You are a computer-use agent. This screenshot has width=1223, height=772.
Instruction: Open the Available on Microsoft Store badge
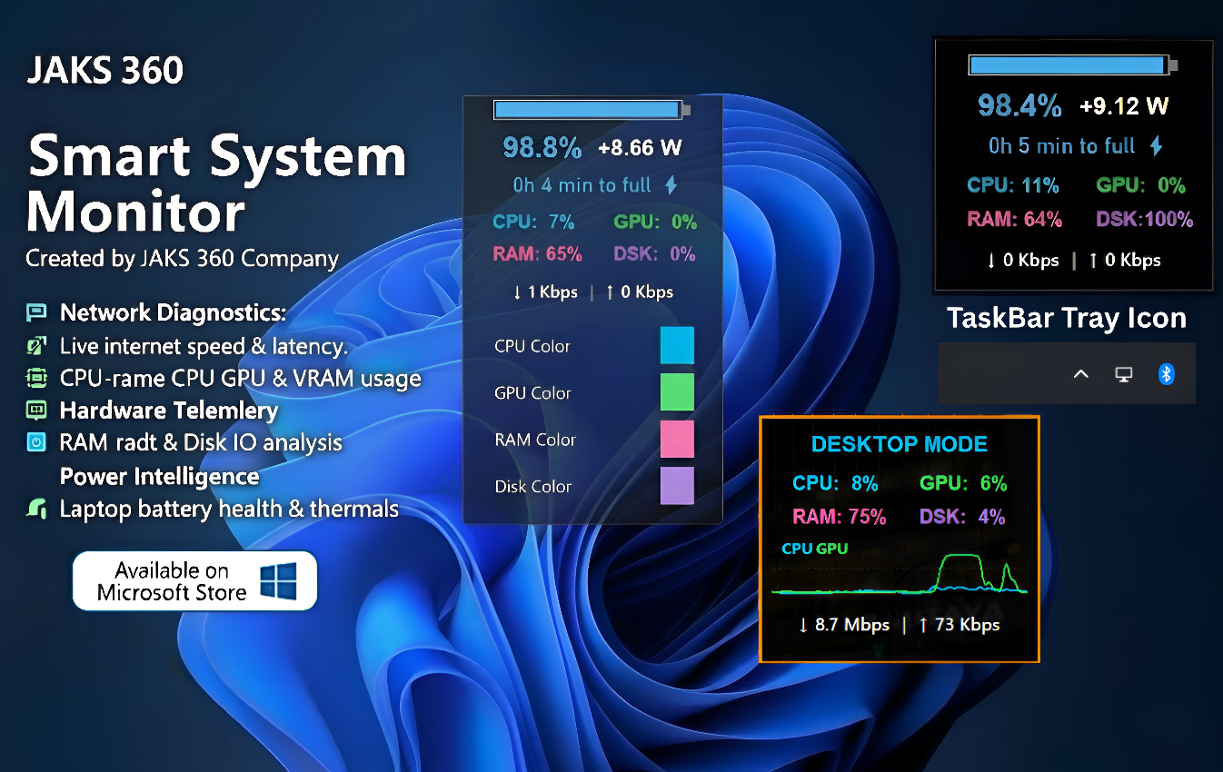[195, 581]
